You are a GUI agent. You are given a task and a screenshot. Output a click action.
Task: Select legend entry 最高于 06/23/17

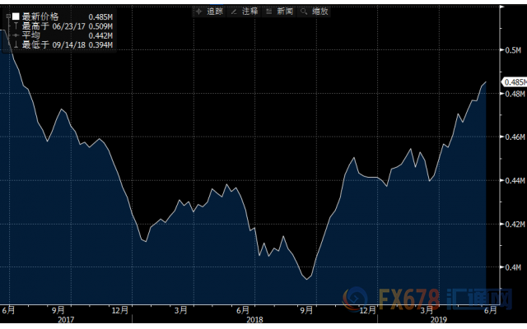point(54,26)
